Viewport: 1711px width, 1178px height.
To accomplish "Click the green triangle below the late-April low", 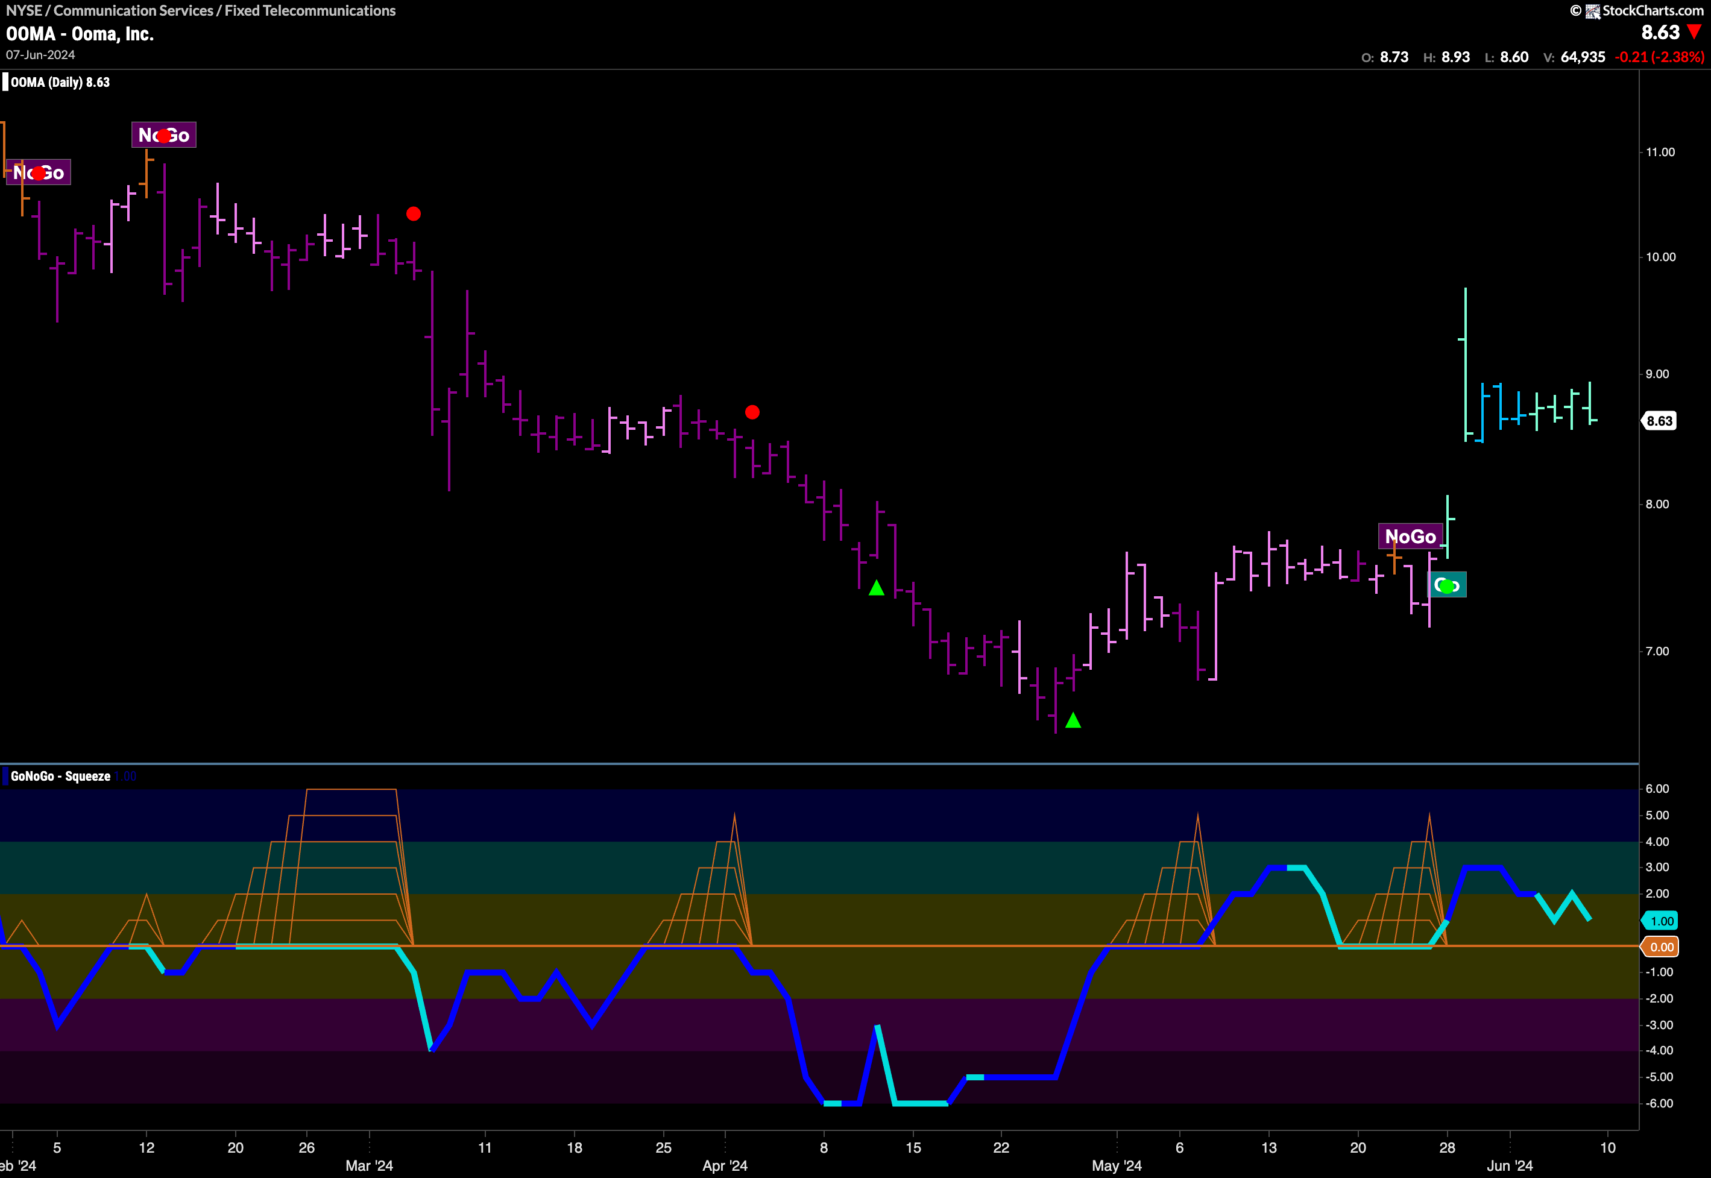I will [x=1073, y=720].
